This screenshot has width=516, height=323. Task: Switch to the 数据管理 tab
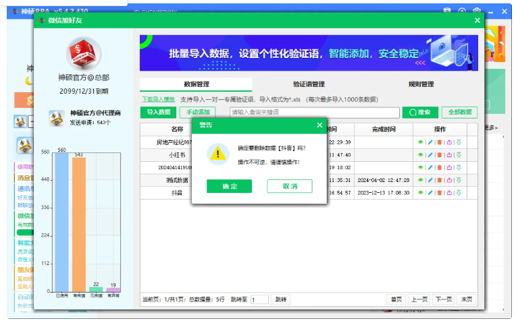tap(196, 84)
